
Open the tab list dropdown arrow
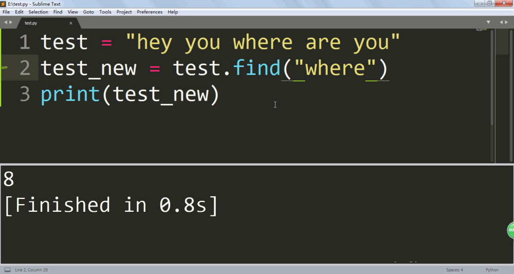[x=488, y=23]
